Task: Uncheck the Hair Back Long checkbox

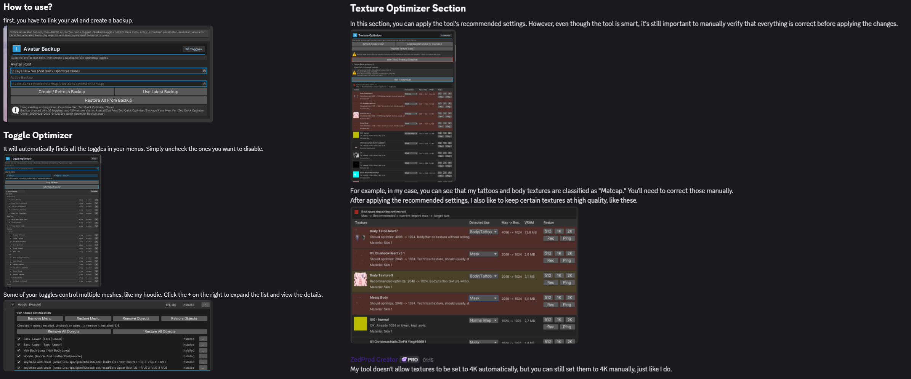Action: (x=19, y=350)
